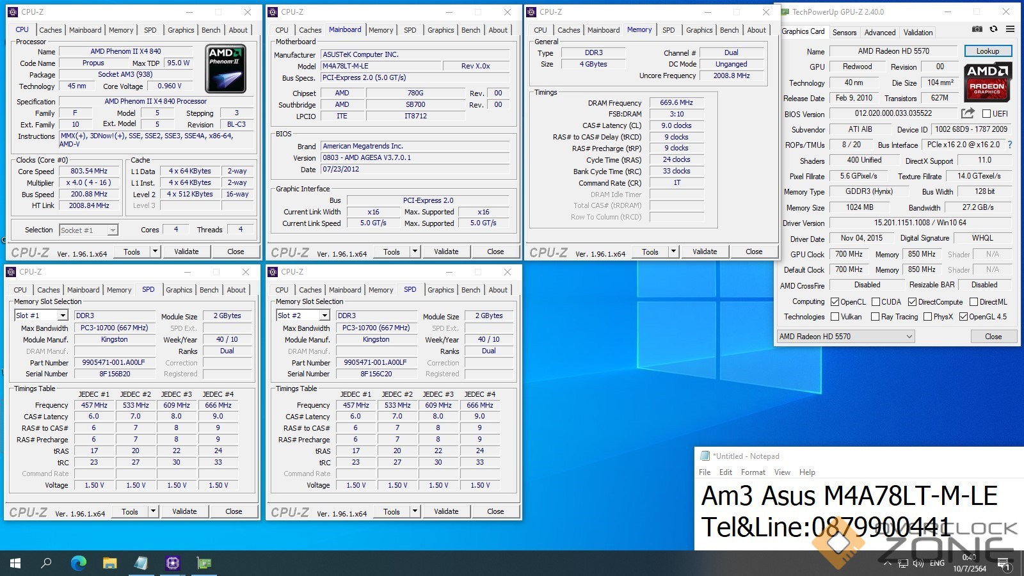Click the Close button in GPU-Z
The width and height of the screenshot is (1024, 576).
coord(993,336)
